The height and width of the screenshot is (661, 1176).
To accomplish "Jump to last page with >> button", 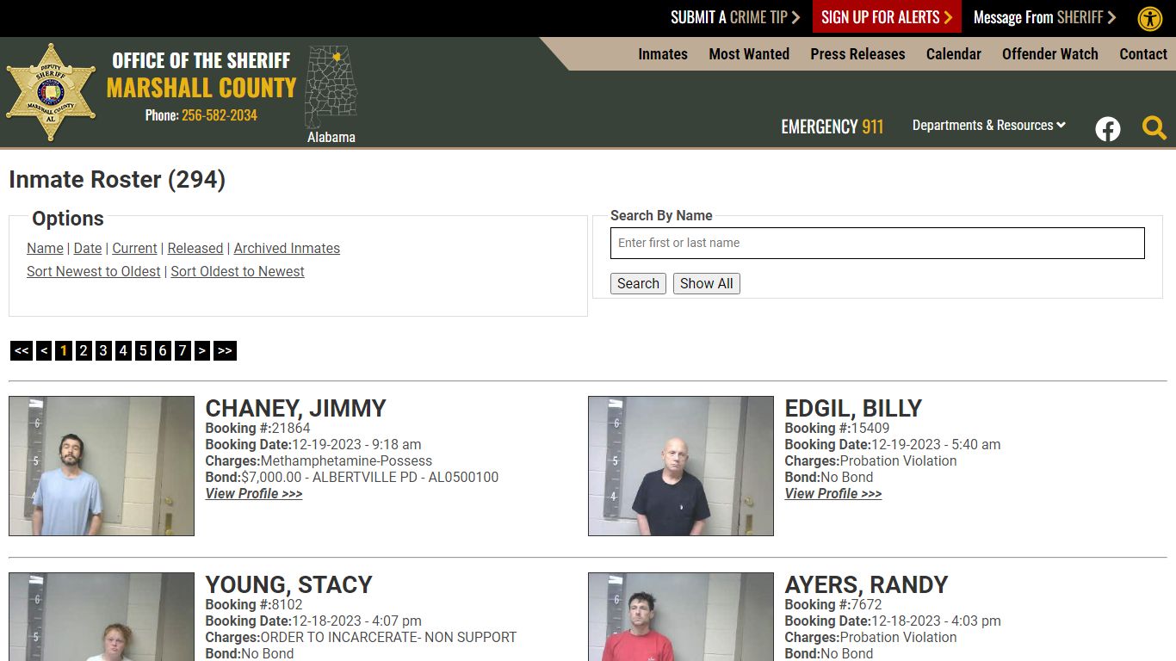I will tap(225, 350).
